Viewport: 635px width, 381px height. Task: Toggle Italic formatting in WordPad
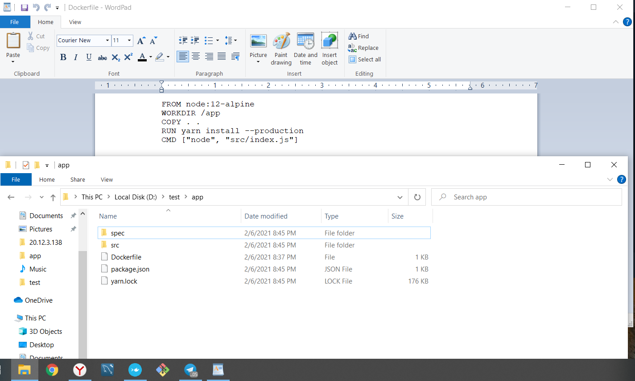pos(76,57)
